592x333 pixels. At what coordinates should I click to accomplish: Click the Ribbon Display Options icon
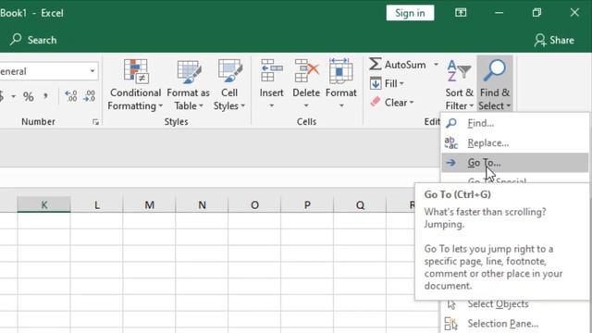click(461, 13)
